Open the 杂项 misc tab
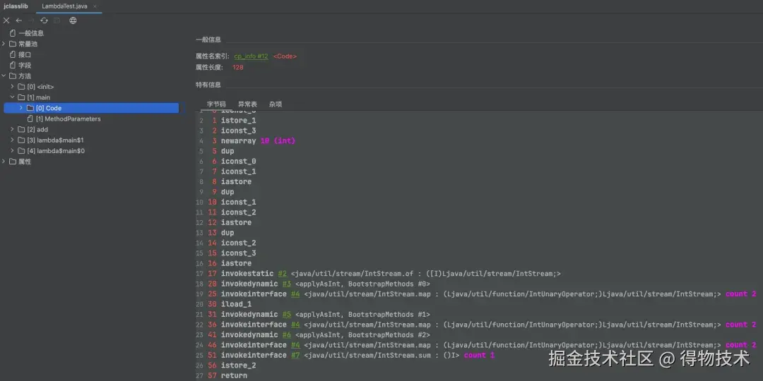The height and width of the screenshot is (381, 763). pyautogui.click(x=276, y=104)
